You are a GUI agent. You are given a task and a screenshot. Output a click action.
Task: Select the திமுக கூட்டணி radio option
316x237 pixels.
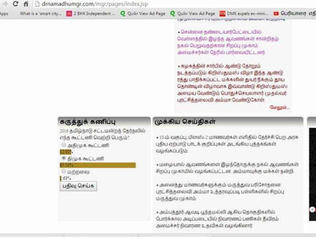tap(64, 158)
